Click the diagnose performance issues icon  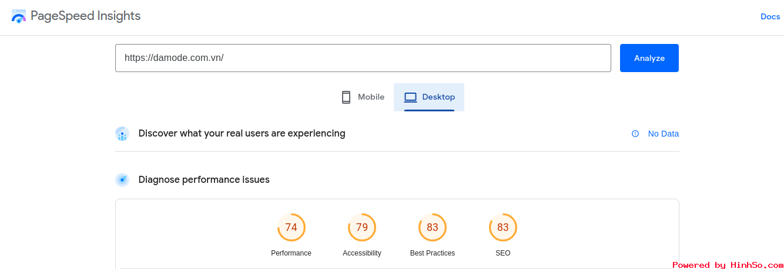click(122, 180)
